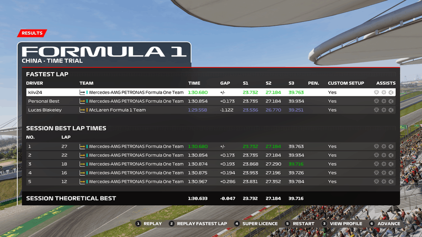Click 23.536 sector one time
This screenshot has width=422, height=237.
250,110
